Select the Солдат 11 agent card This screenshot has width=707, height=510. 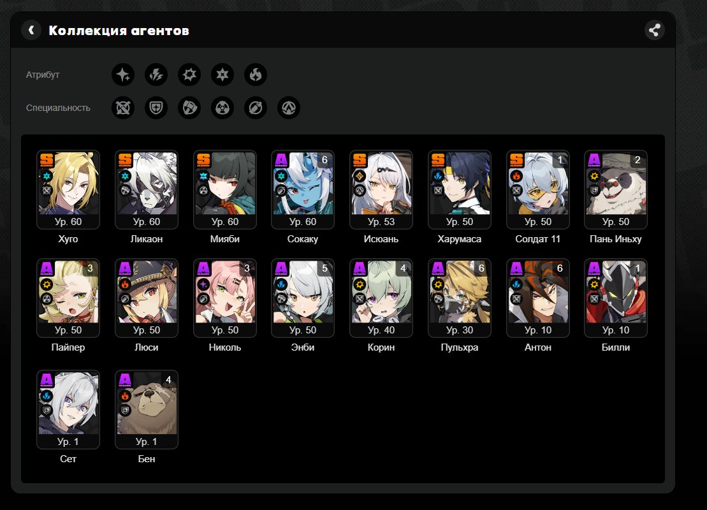538,189
